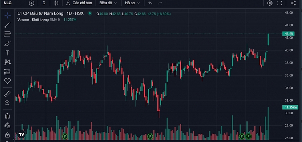
Task: Open Các chỉ báo indicators menu
Action: click(79, 3)
